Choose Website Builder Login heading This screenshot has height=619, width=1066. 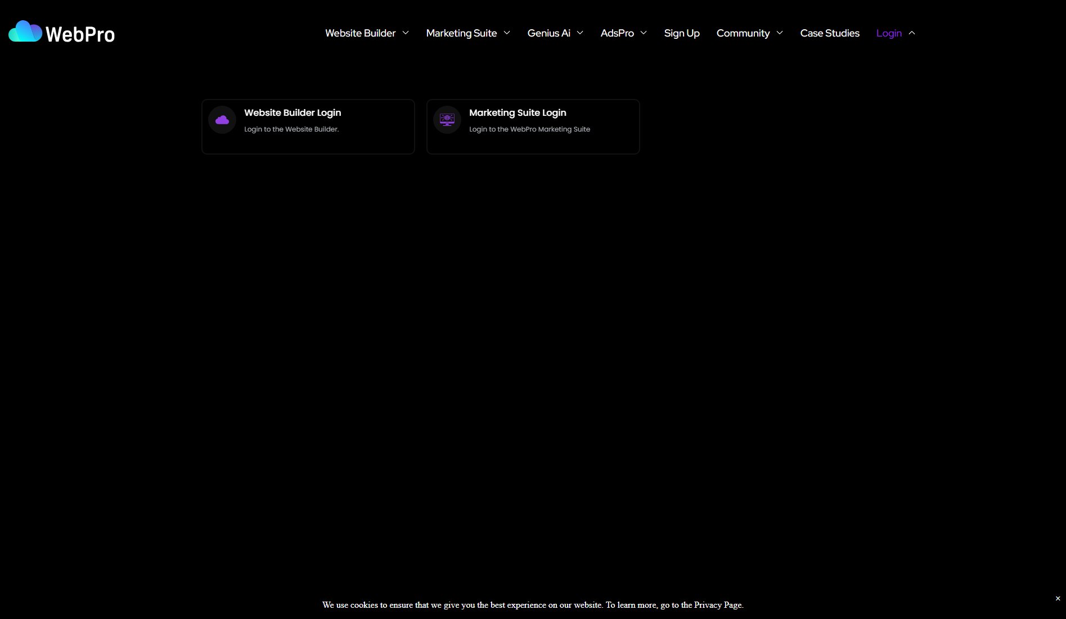[x=293, y=112]
